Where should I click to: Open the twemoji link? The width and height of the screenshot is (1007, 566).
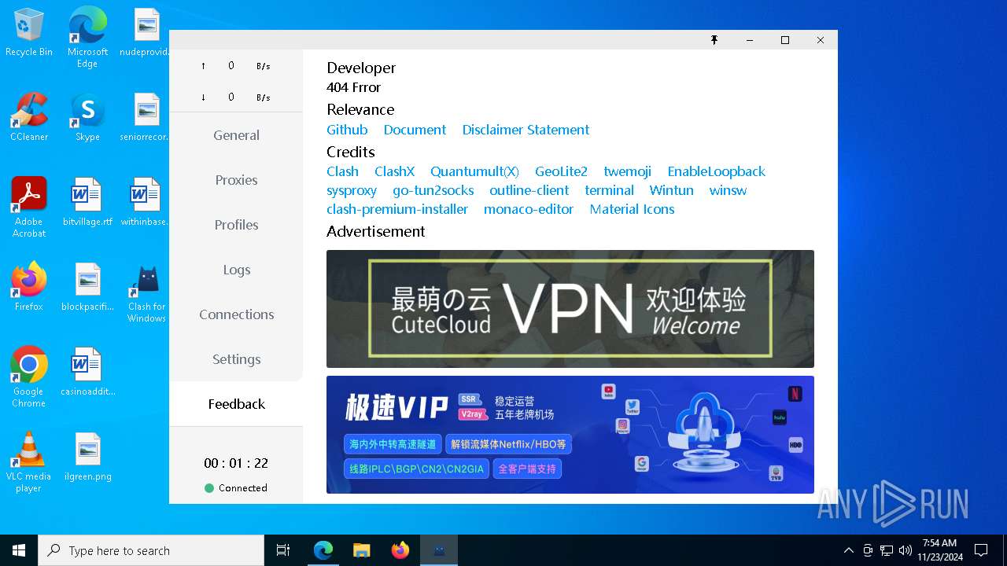627,171
